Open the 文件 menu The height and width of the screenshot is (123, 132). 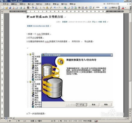coord(6,4)
